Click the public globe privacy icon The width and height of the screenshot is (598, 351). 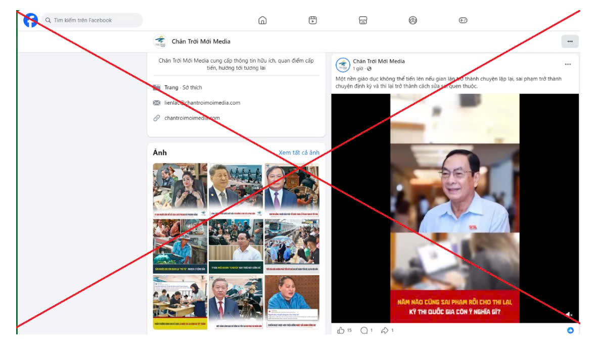369,69
